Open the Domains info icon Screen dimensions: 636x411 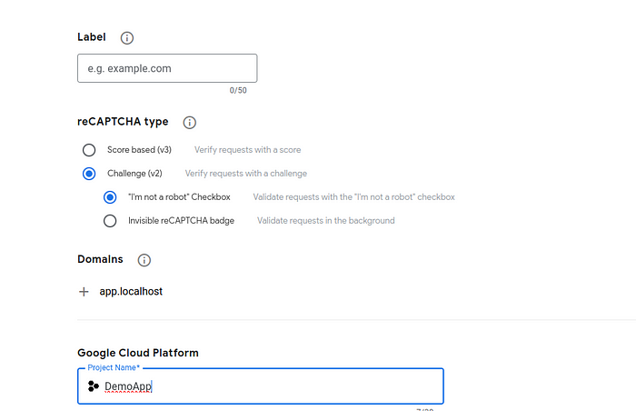click(144, 260)
